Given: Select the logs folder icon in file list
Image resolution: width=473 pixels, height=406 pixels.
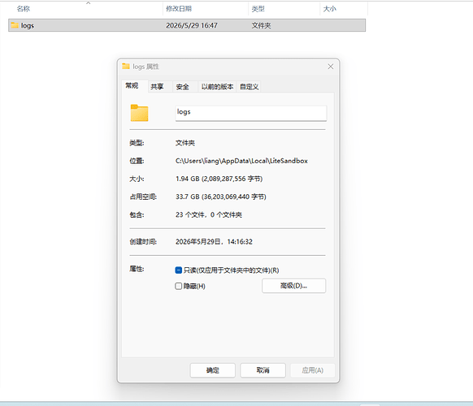Looking at the screenshot, I should tap(15, 25).
